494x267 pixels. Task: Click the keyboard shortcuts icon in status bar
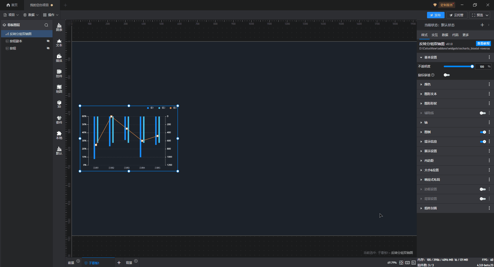[x=407, y=263]
